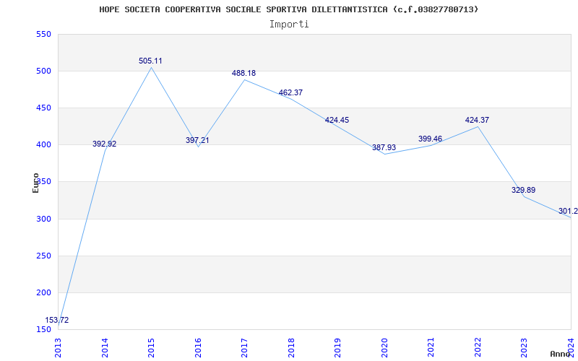Select the 462.37 data label
Screen dimensions: 578x361
click(290, 92)
